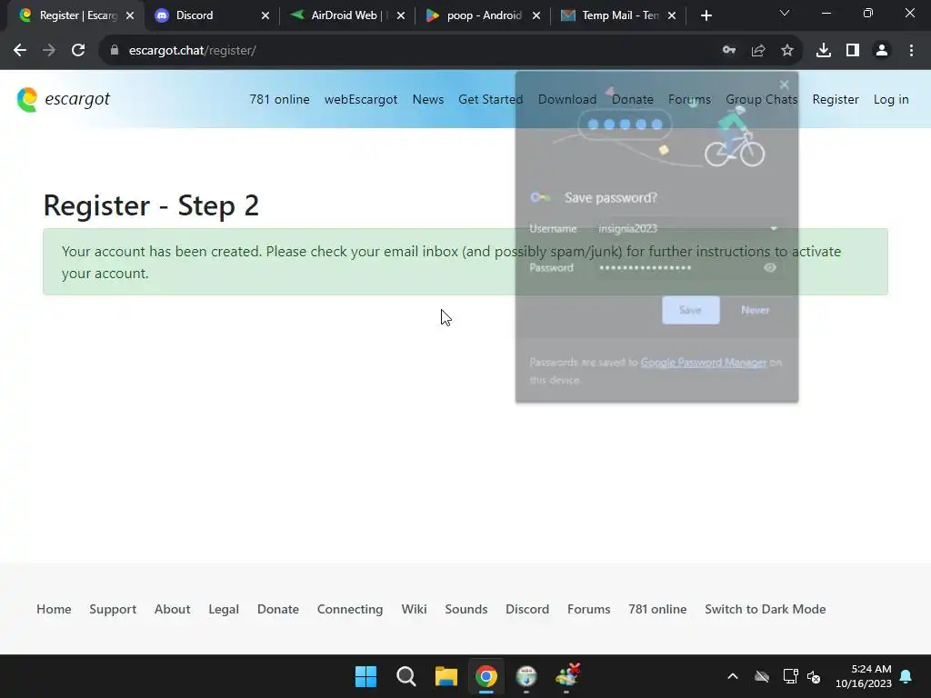Open File Explorer from the taskbar
The height and width of the screenshot is (698, 931).
tap(445, 676)
